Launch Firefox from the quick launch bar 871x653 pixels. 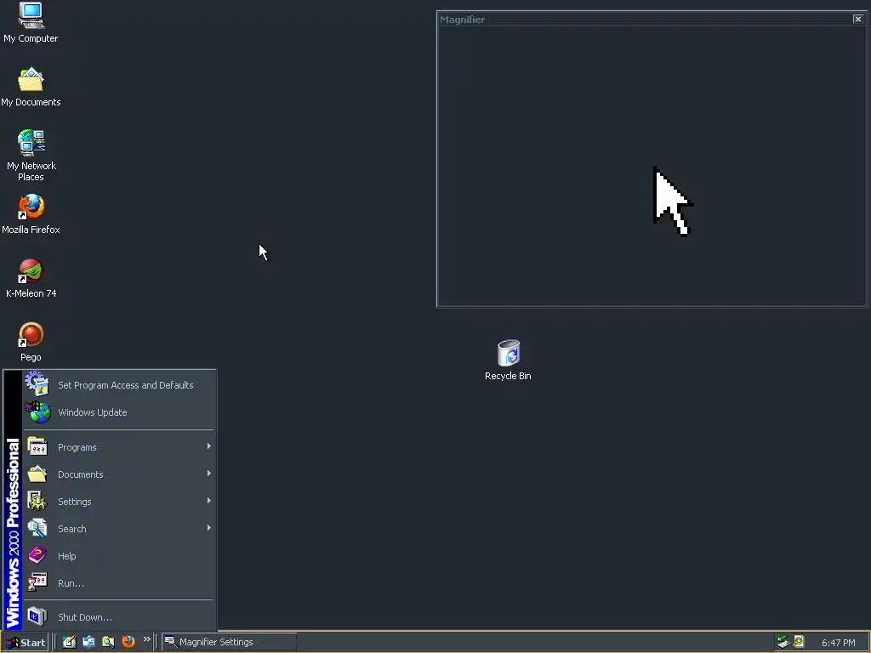pyautogui.click(x=128, y=642)
